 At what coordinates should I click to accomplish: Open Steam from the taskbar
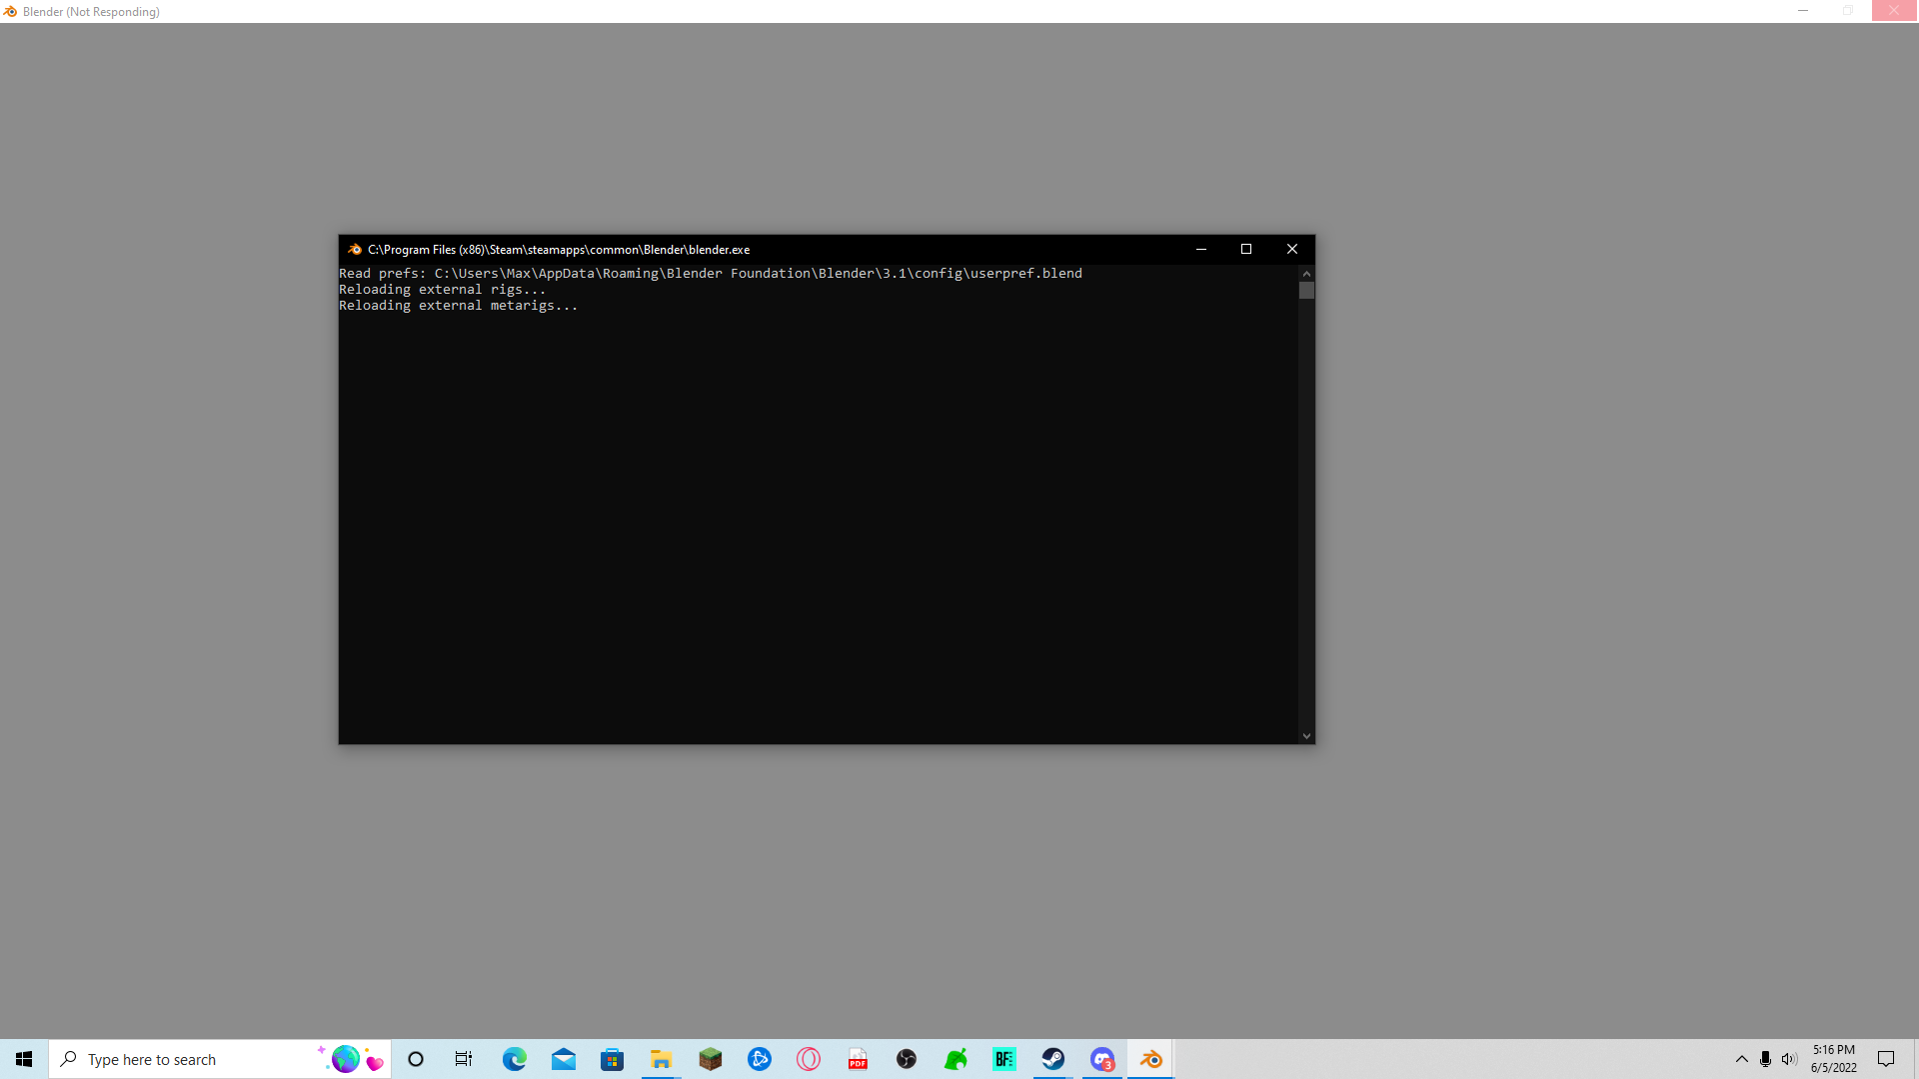coord(1053,1059)
